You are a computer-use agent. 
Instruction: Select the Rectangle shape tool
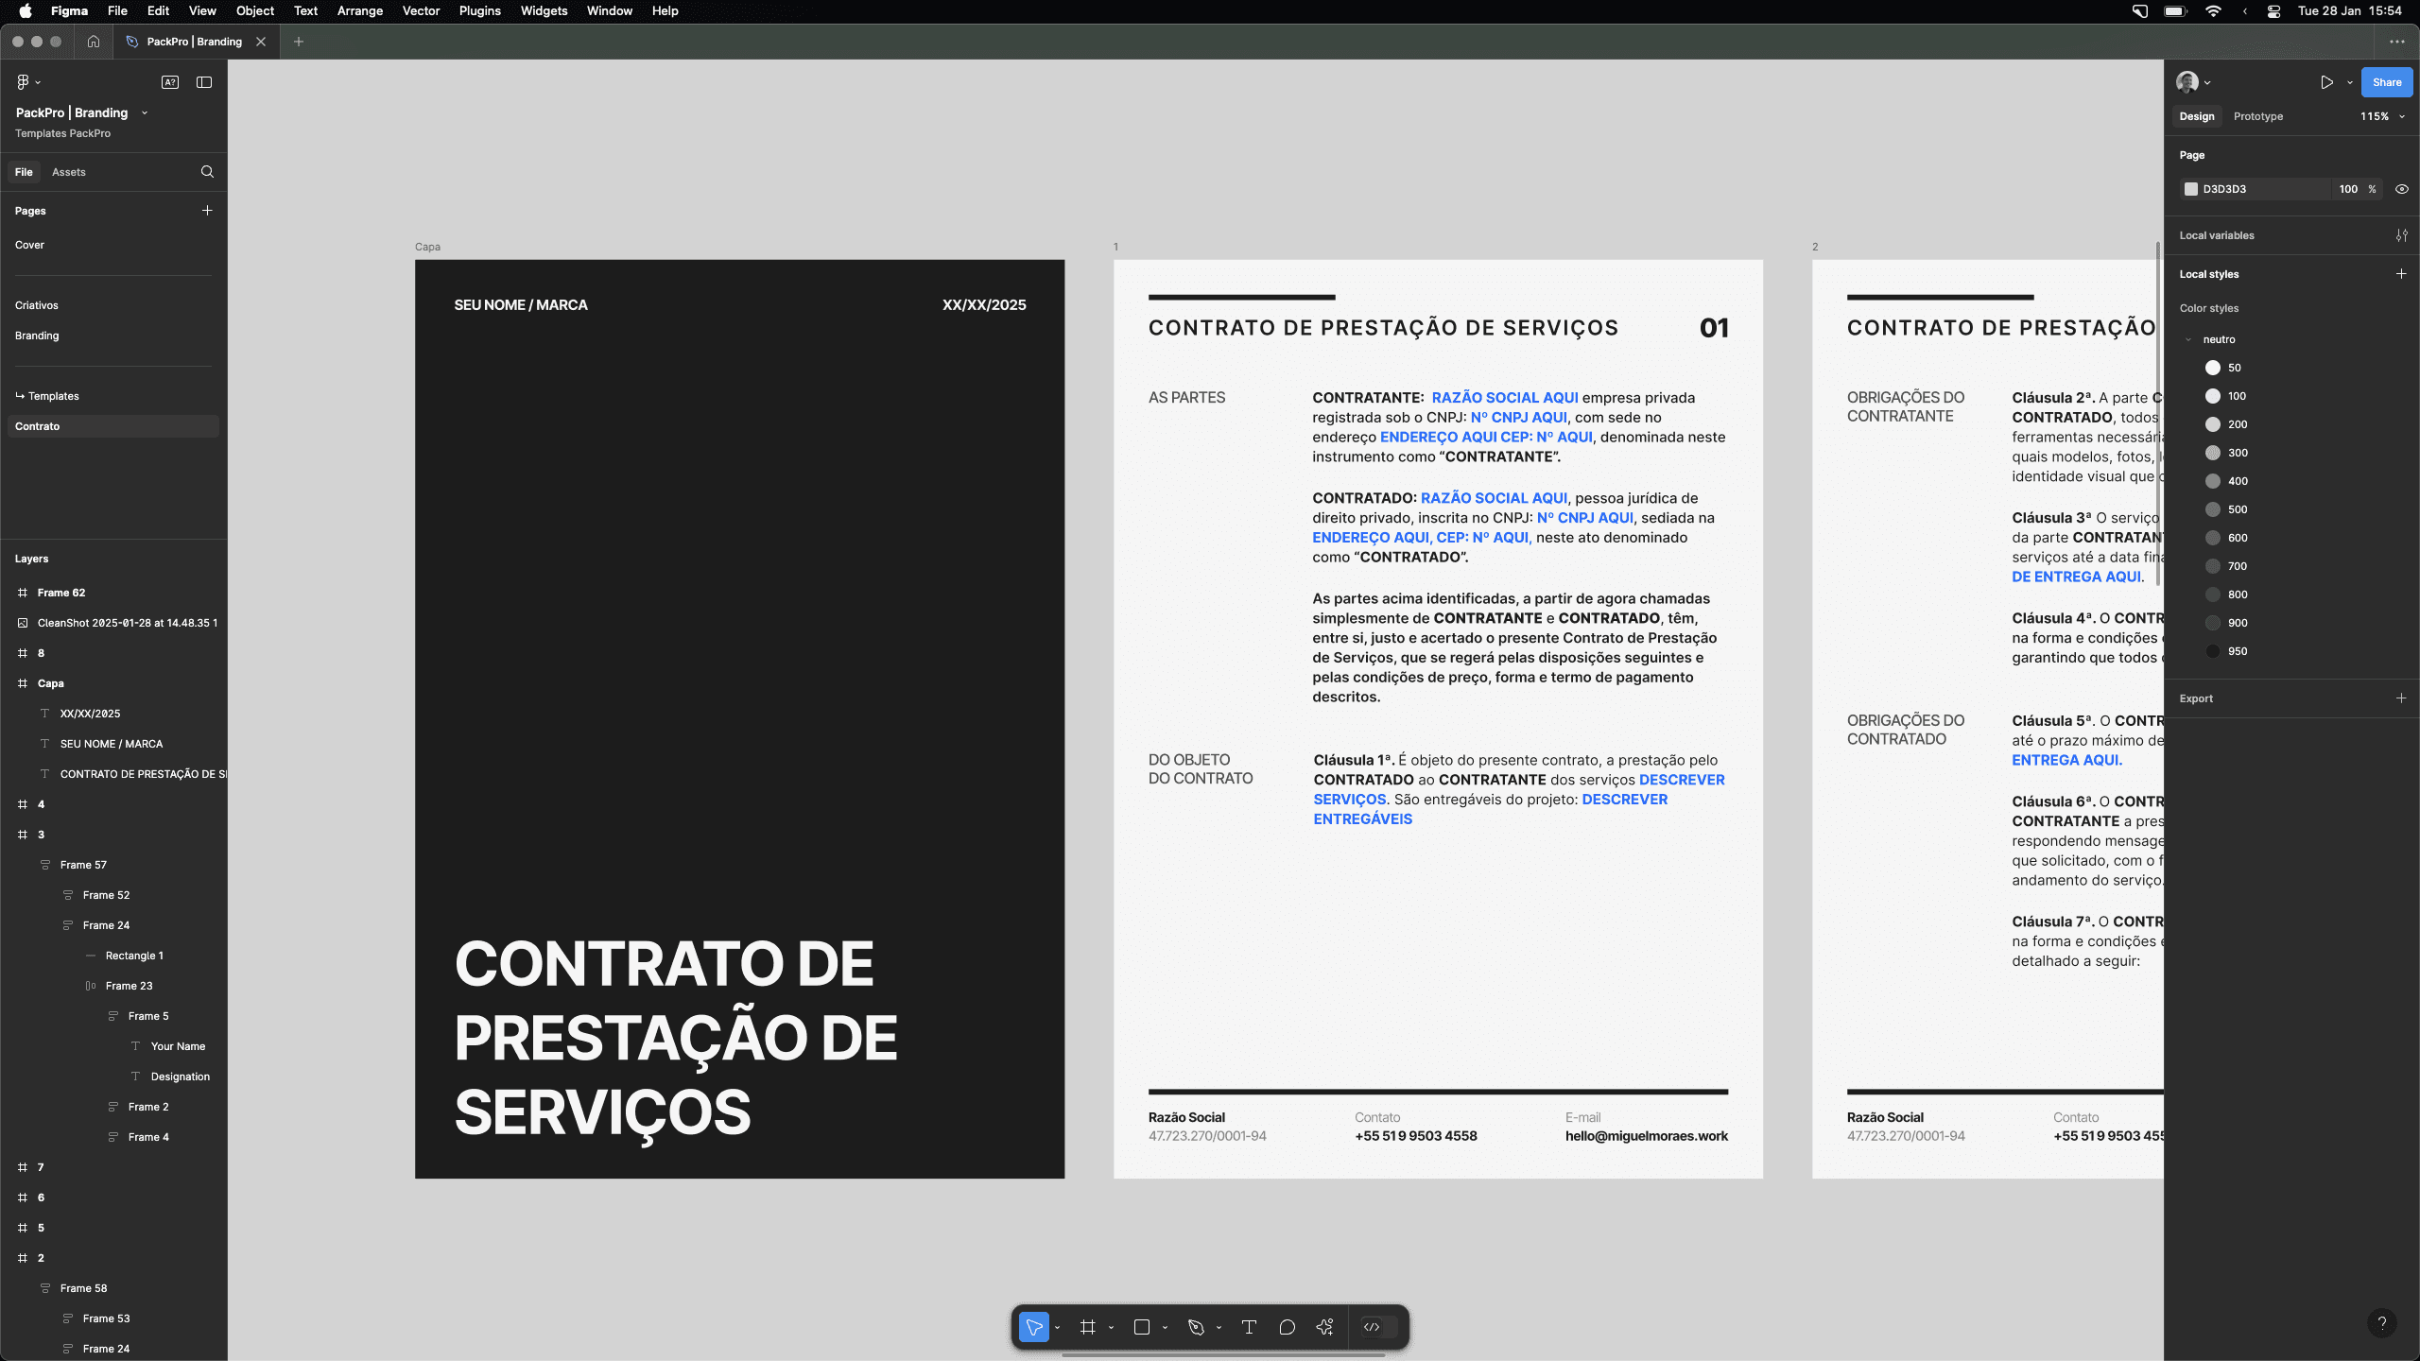(x=1142, y=1327)
